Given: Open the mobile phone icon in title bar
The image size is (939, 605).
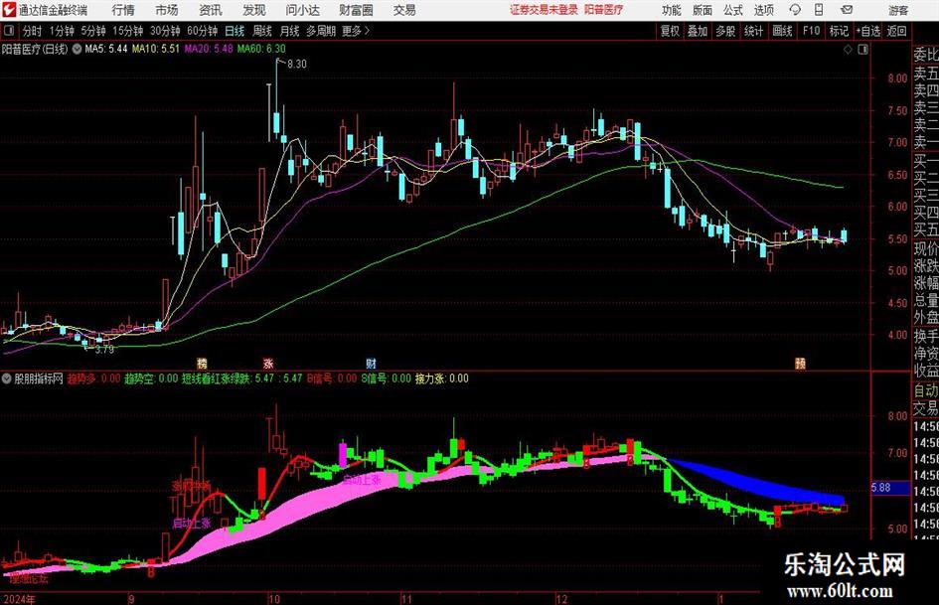Looking at the screenshot, I should point(819,10).
